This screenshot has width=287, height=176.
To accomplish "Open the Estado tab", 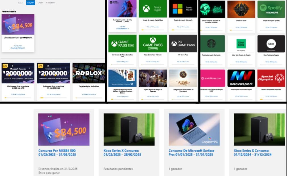I will pyautogui.click(x=40, y=3).
